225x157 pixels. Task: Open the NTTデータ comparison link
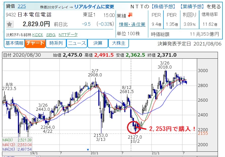pyautogui.click(x=68, y=35)
